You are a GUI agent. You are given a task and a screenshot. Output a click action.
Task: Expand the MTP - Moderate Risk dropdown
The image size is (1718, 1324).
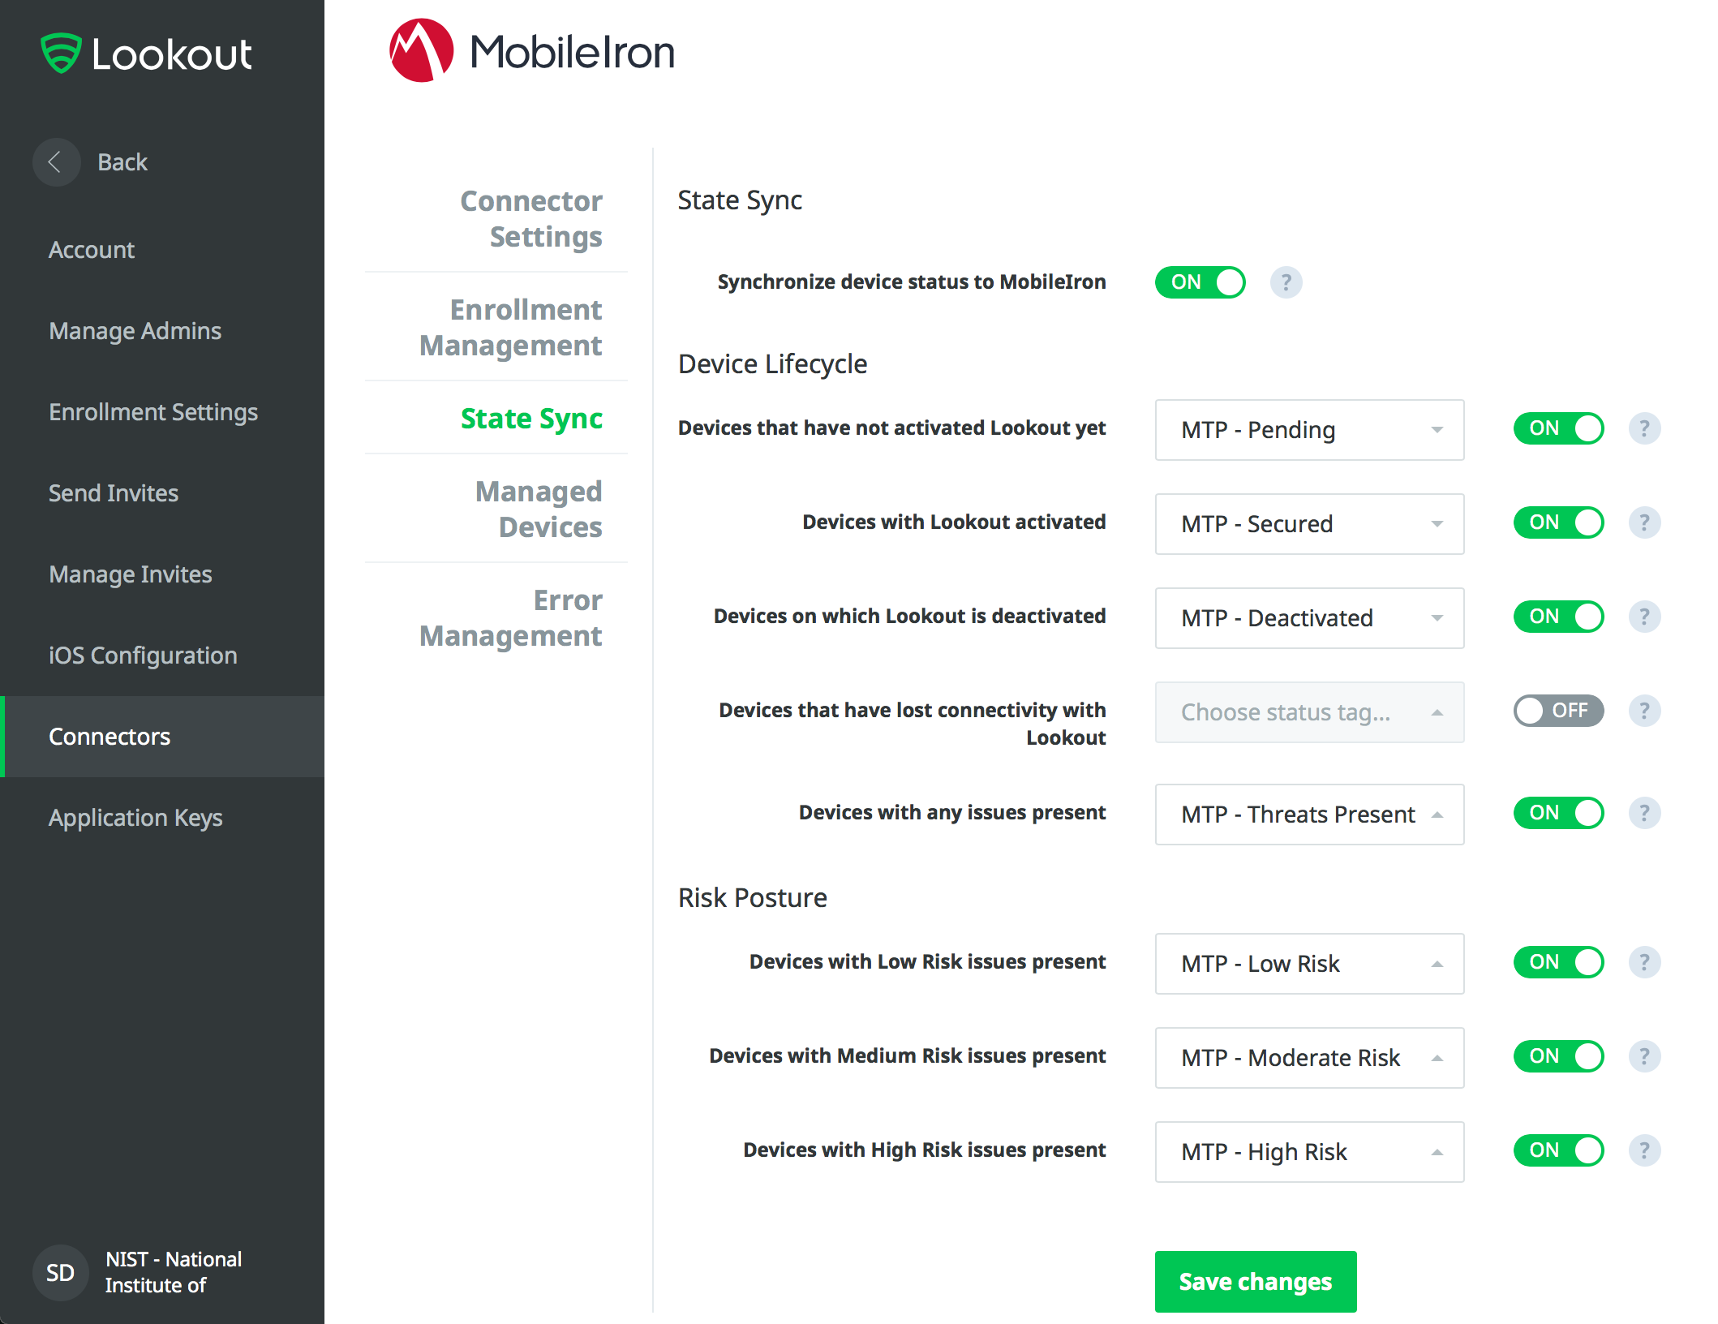pos(1308,1057)
